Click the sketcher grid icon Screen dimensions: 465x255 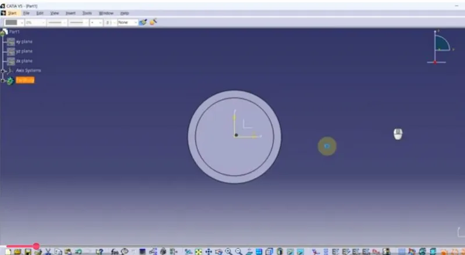point(402,252)
